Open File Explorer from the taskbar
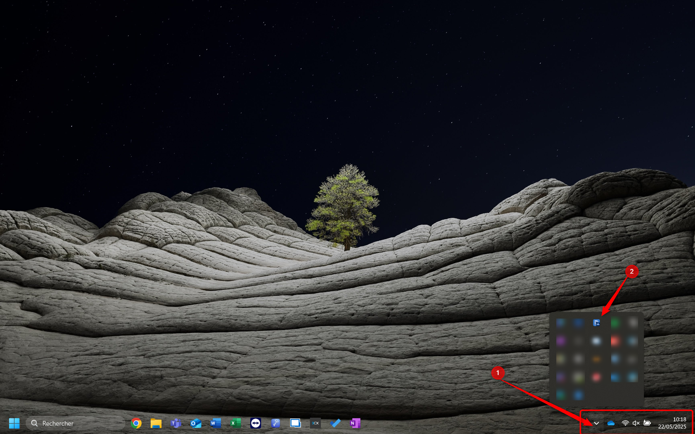 point(156,423)
